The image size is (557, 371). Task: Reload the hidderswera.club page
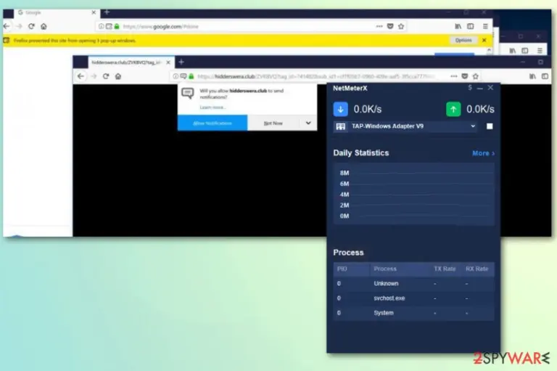105,76
